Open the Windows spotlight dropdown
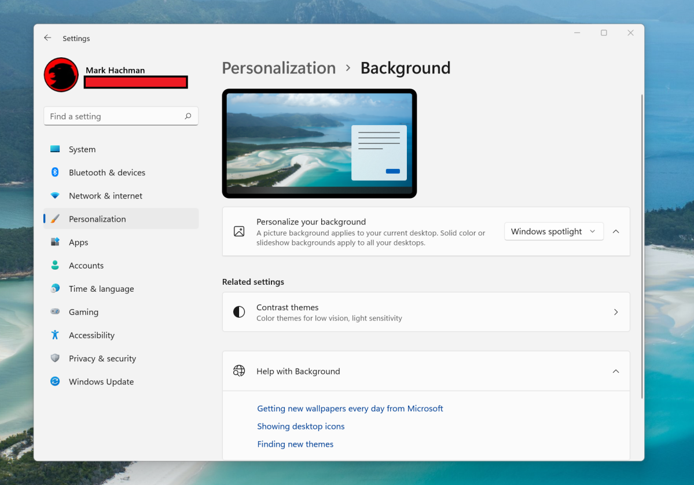 (x=554, y=232)
